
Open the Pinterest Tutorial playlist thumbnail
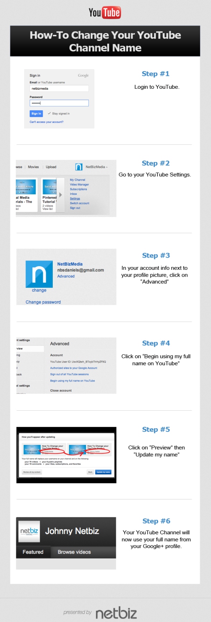click(x=49, y=187)
